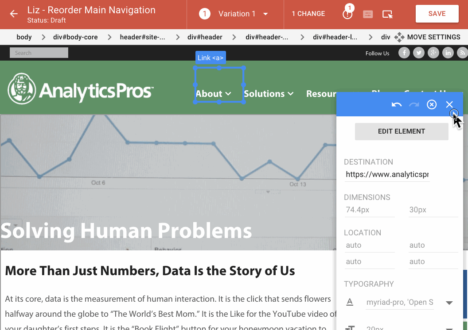
Task: Click the DESTINATION URL field
Action: (x=387, y=175)
